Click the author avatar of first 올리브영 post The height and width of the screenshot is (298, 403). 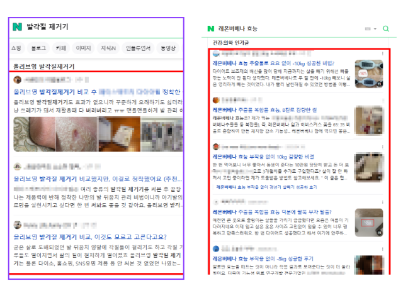(18, 80)
